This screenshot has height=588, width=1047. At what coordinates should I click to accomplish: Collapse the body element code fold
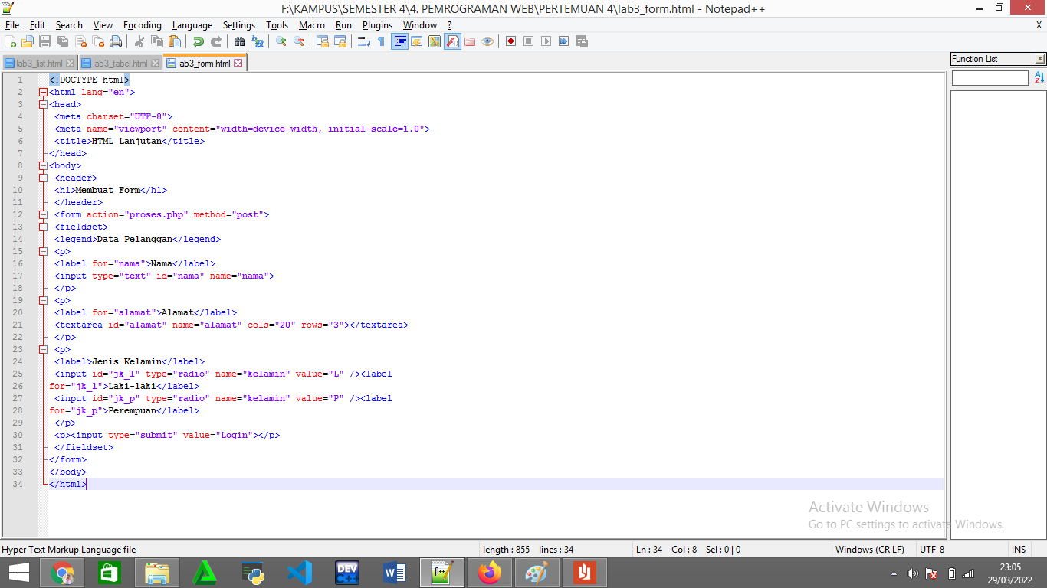coord(43,165)
